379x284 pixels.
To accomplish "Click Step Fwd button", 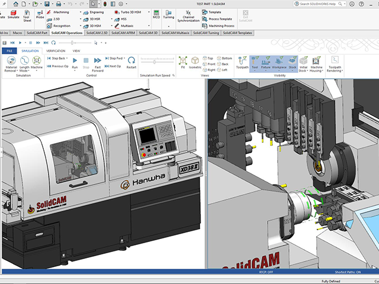I will [114, 59].
